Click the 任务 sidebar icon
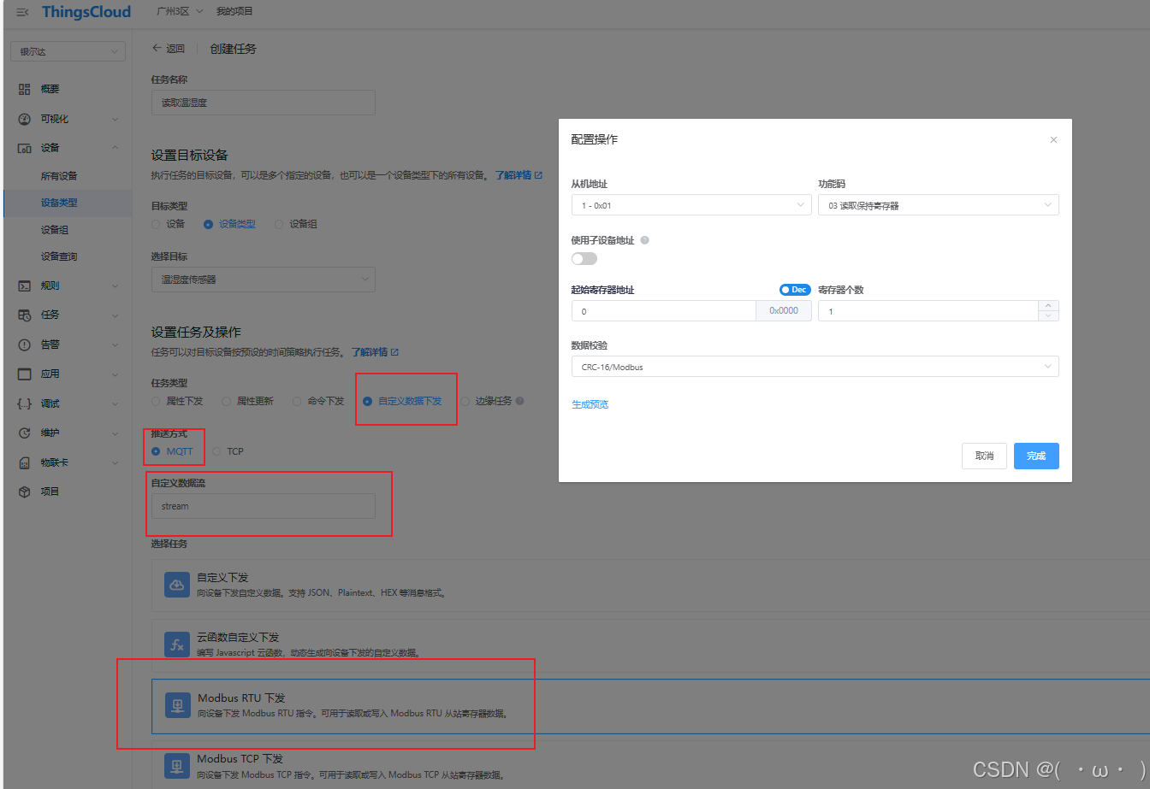The image size is (1150, 789). click(x=25, y=315)
